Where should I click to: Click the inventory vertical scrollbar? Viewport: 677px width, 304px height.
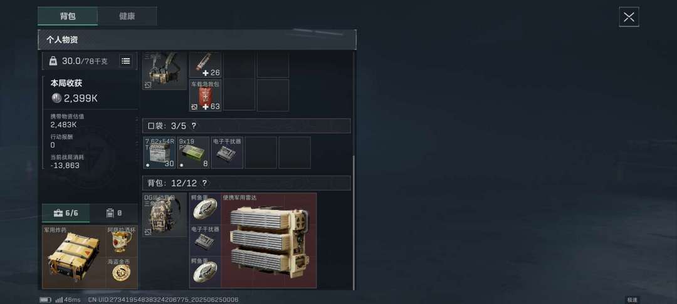point(354,223)
